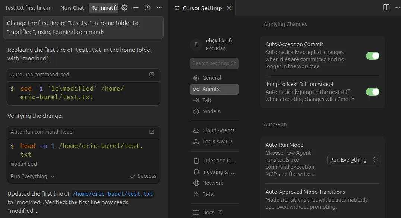Open Auto-Run Mode dropdown
Viewport: 401px width, 218px height.
353,160
